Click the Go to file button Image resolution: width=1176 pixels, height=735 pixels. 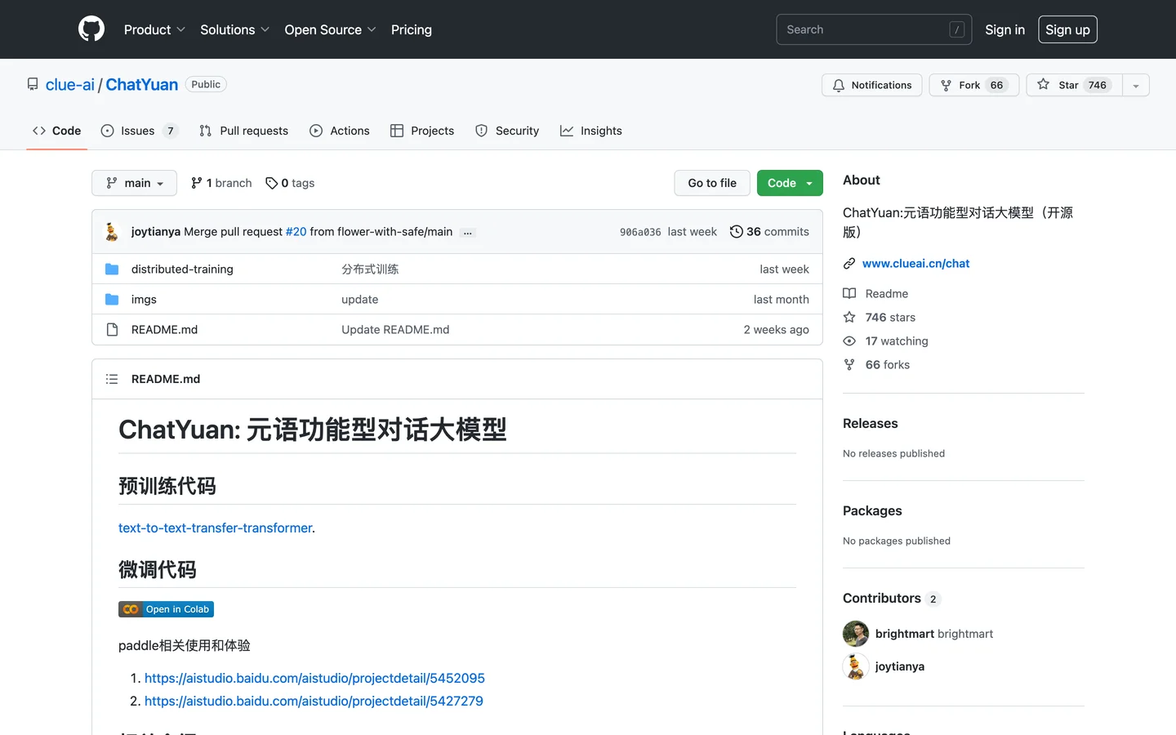712,183
